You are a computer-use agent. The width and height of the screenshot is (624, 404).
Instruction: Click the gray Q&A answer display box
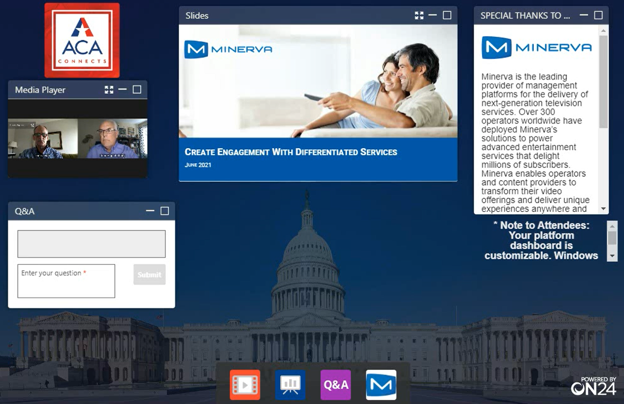pyautogui.click(x=92, y=244)
